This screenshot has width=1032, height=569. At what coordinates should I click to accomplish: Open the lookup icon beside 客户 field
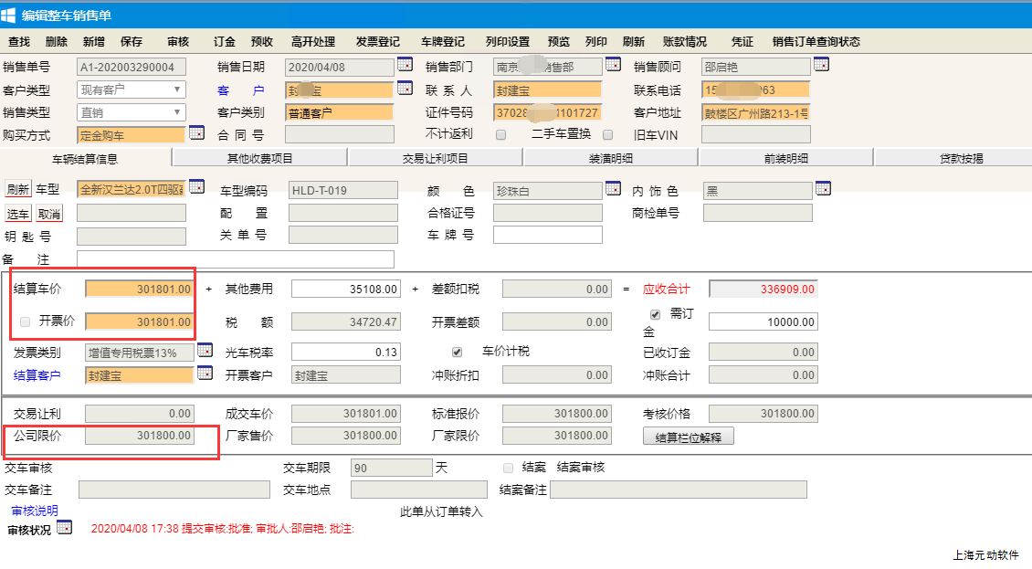coord(405,89)
